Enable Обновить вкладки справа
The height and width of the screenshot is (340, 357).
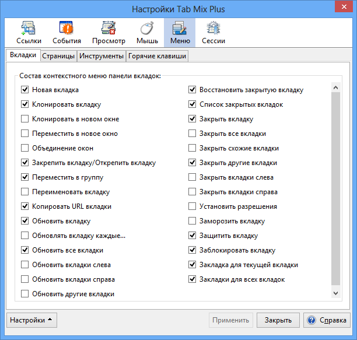click(25, 279)
